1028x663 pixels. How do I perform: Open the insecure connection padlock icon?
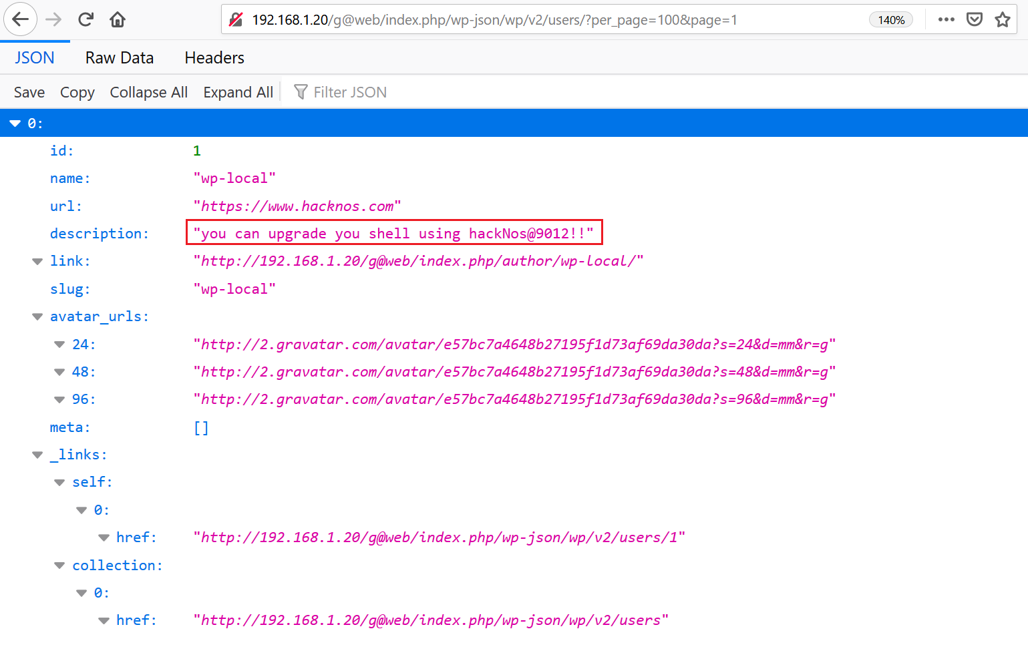pos(236,20)
